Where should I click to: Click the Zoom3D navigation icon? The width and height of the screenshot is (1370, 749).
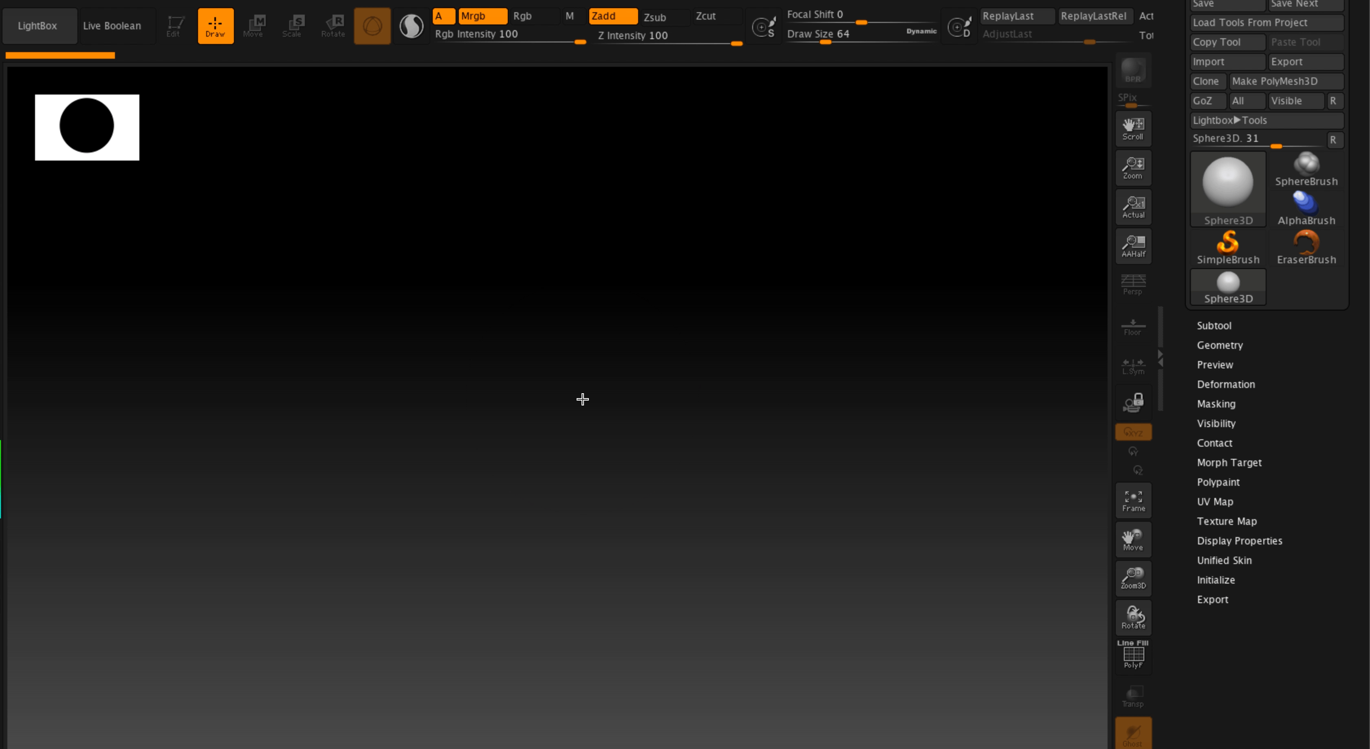point(1133,578)
